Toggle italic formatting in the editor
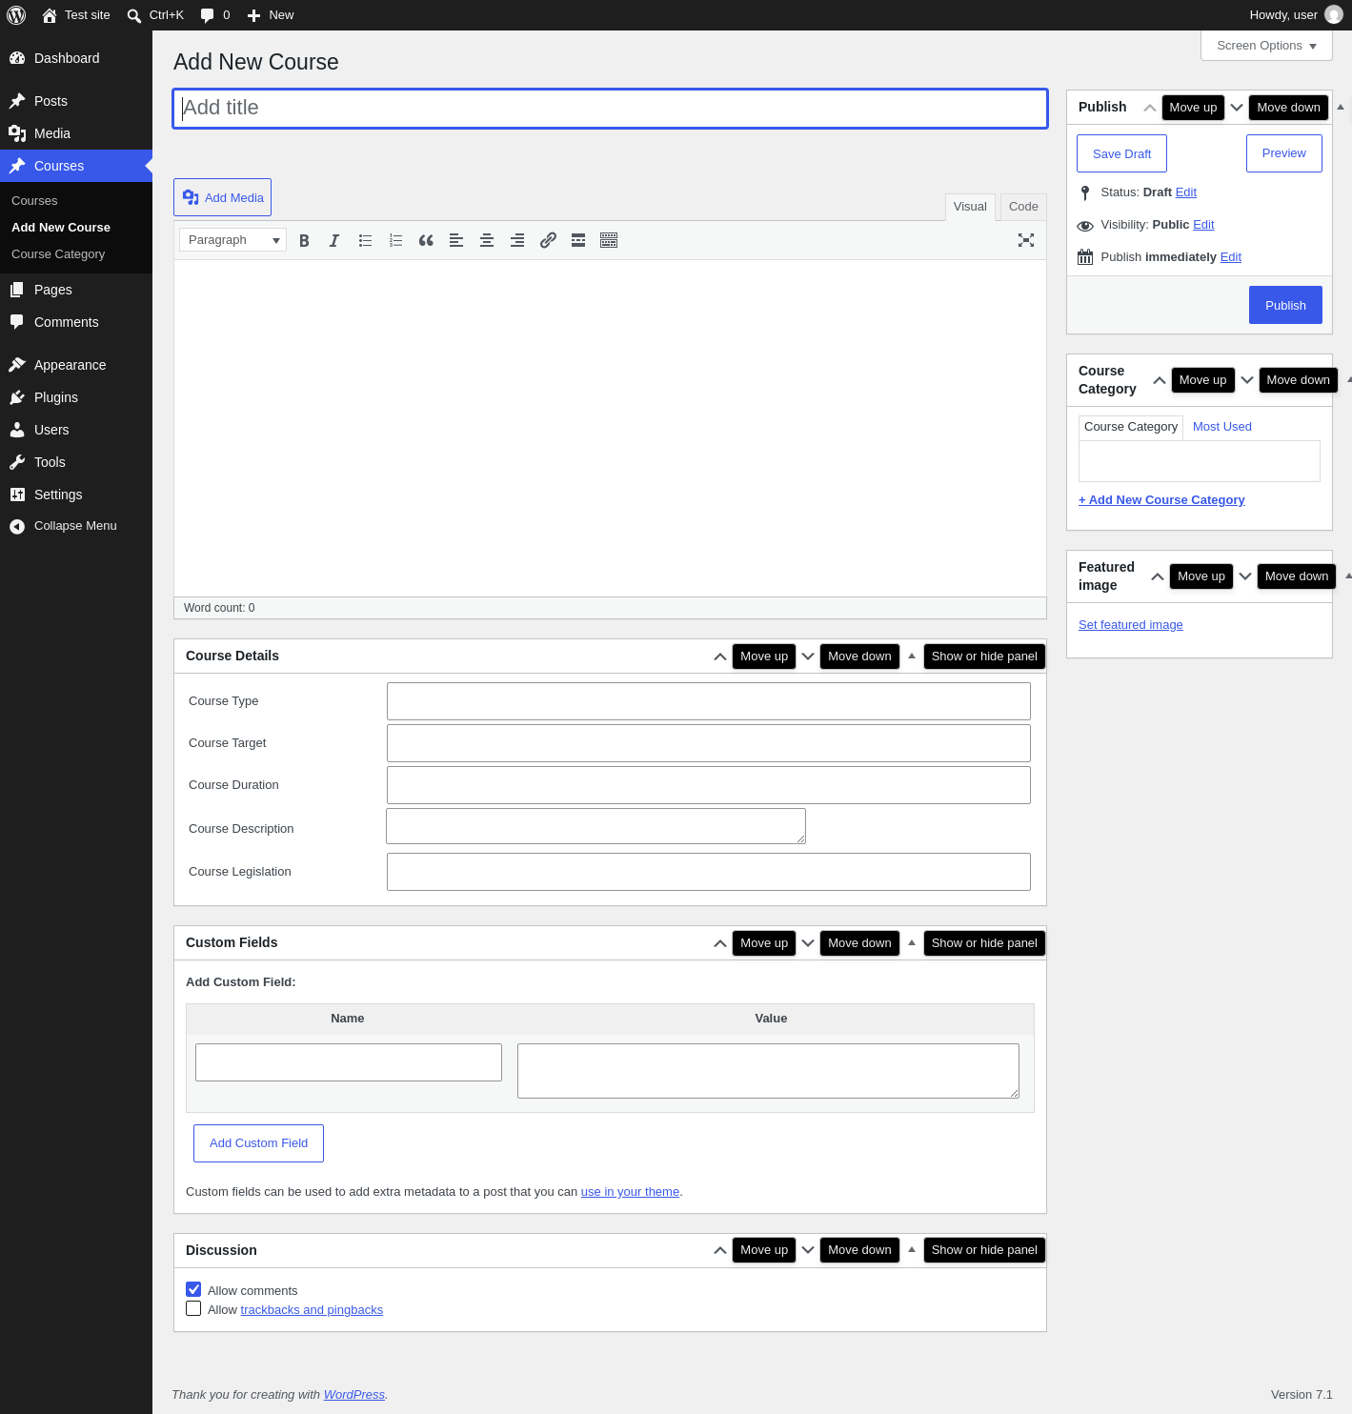Screen dimensions: 1352x1414 pyautogui.click(x=334, y=241)
